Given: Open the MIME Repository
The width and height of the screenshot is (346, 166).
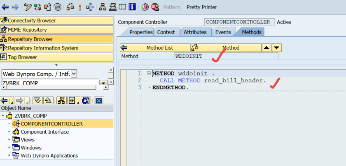Looking at the screenshot, I should (x=57, y=30).
